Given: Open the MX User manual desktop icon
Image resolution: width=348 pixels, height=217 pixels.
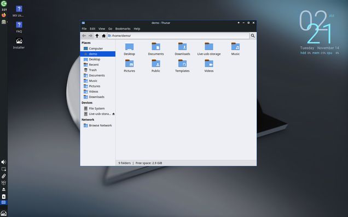Looking at the screenshot, I should pyautogui.click(x=19, y=11).
